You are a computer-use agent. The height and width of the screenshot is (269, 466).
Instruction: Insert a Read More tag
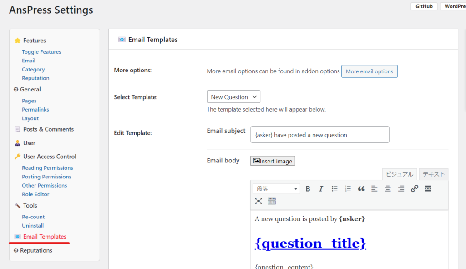pos(428,188)
